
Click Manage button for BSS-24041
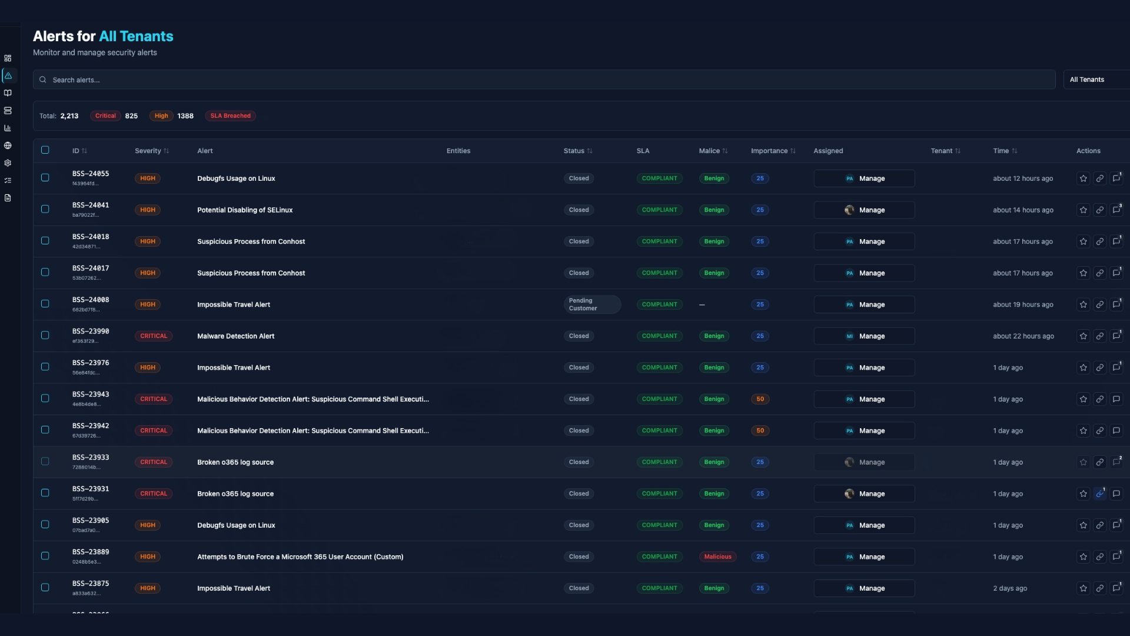[864, 210]
